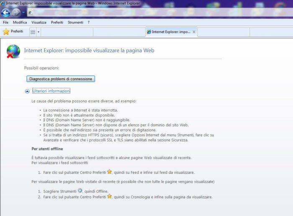Switch to the Internet Explorer: impo... tab

pyautogui.click(x=171, y=32)
